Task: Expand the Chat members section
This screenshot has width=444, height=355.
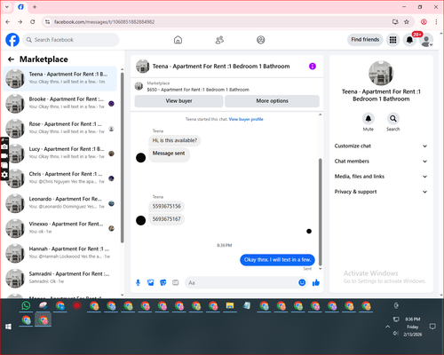Action: point(381,162)
